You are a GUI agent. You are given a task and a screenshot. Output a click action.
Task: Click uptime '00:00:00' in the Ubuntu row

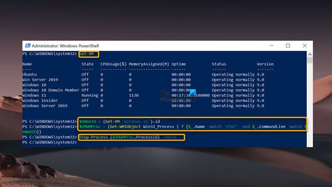(181, 75)
